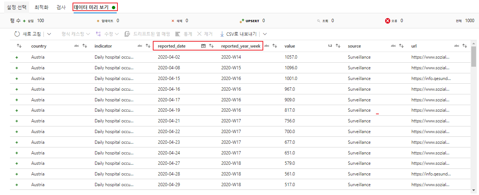Viewport: 479px width, 195px height.
Task: Click the CSV download arrow icon
Action: pyautogui.click(x=222, y=34)
